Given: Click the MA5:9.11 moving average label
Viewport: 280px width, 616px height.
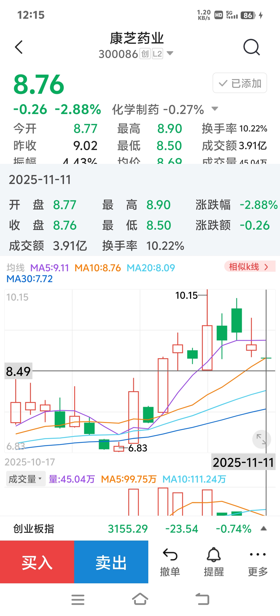Looking at the screenshot, I should coord(50,268).
